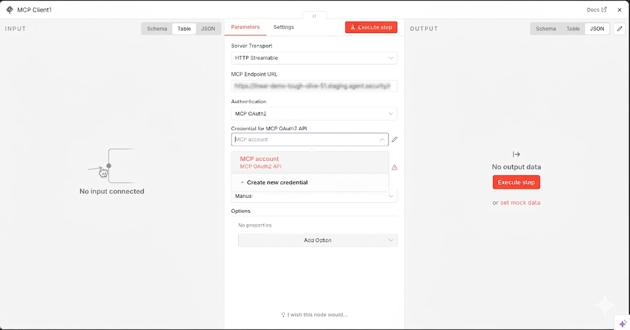Click the pencil icon beside the credential field

click(394, 139)
